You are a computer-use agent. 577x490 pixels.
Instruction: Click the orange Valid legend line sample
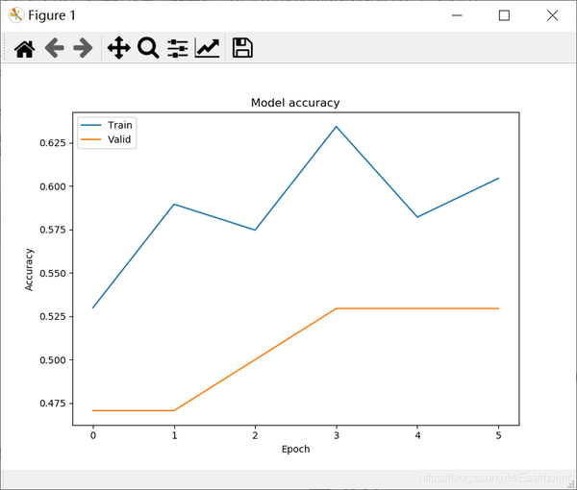tap(90, 139)
